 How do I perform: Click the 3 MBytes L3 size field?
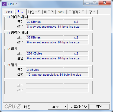pyautogui.click(x=44, y=70)
